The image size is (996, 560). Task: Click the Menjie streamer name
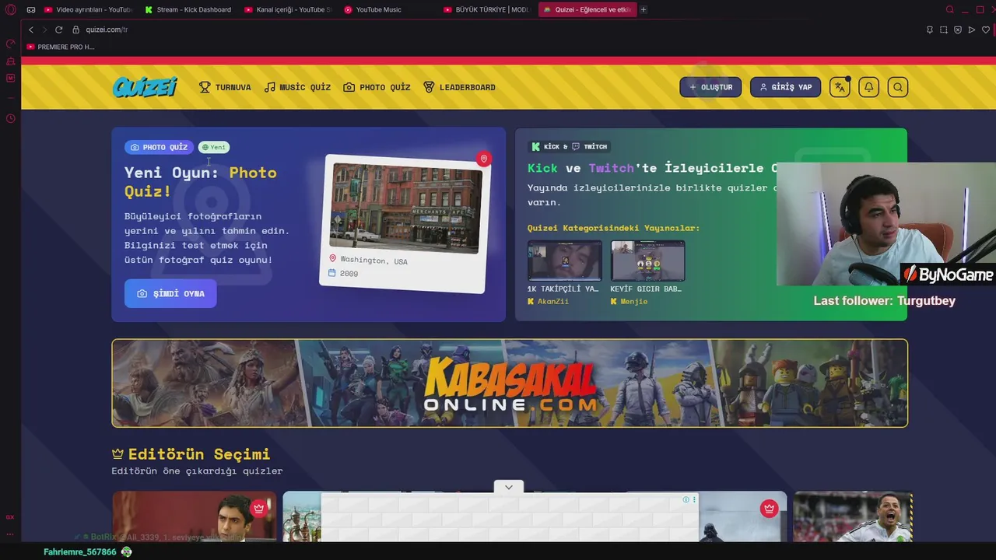click(x=633, y=302)
